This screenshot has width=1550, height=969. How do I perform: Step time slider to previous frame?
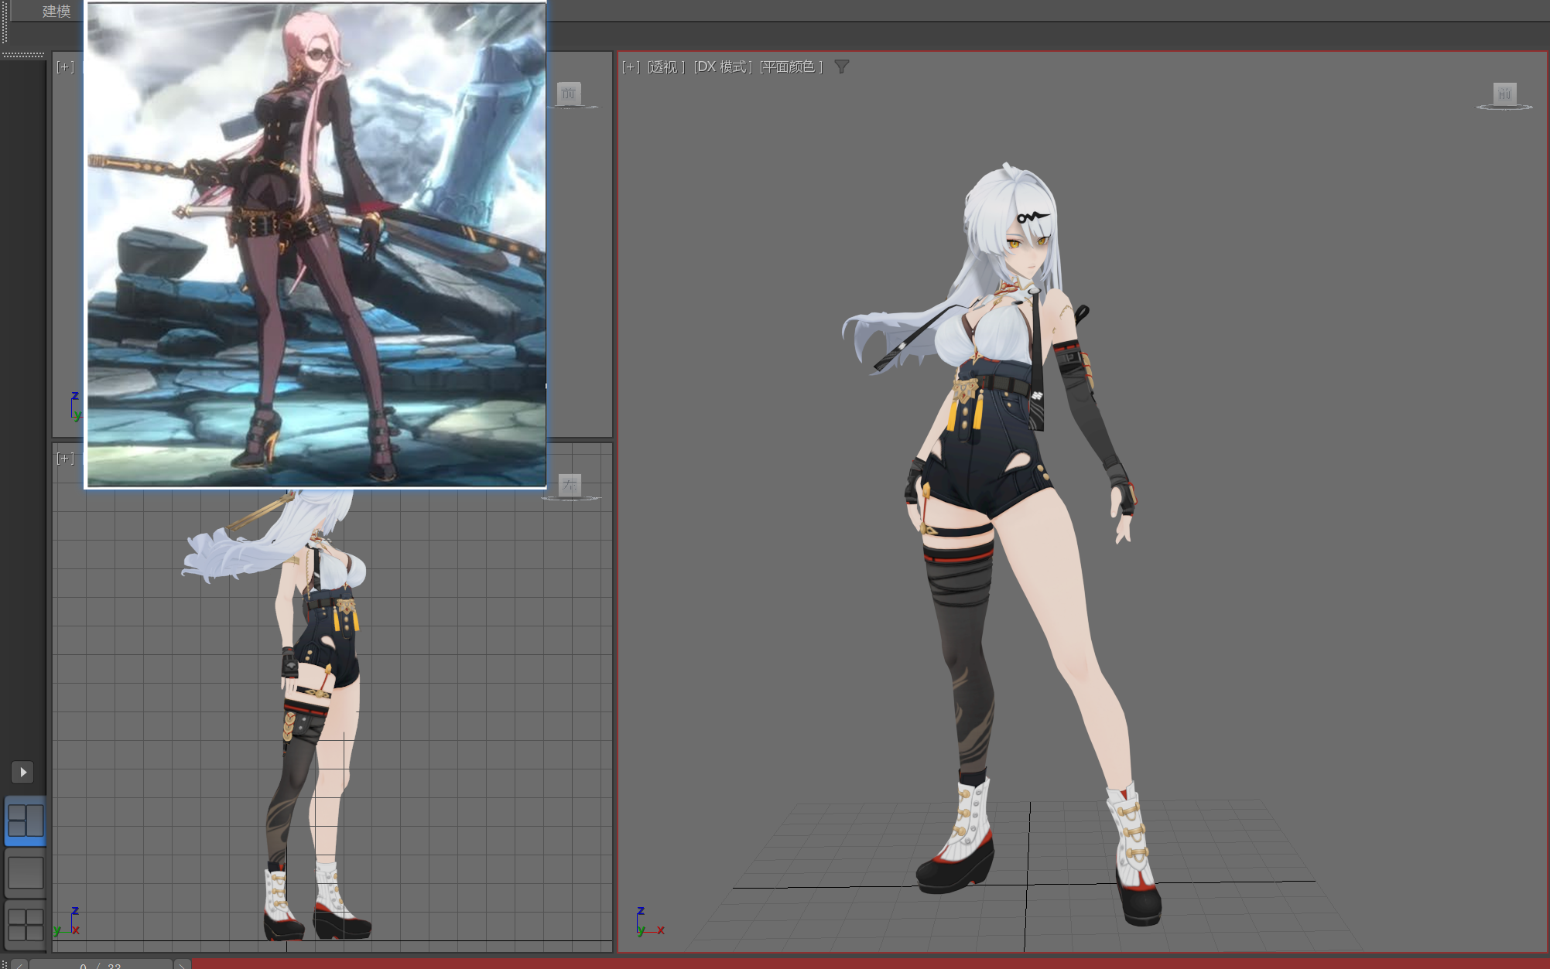click(19, 964)
